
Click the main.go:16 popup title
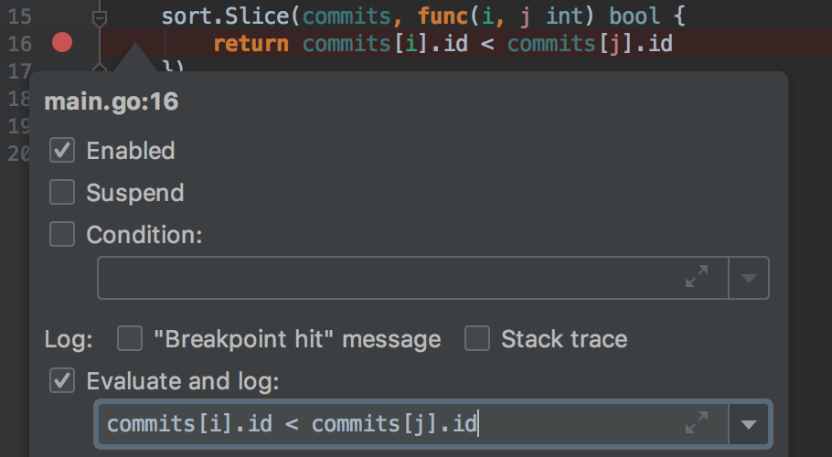[x=112, y=101]
